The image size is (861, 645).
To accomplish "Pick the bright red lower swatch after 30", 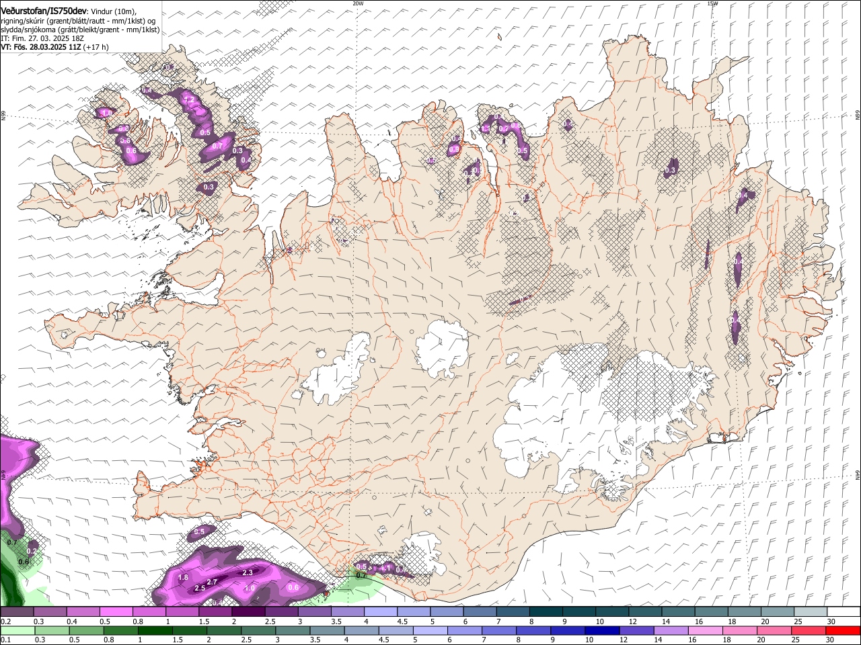I will coord(841,630).
